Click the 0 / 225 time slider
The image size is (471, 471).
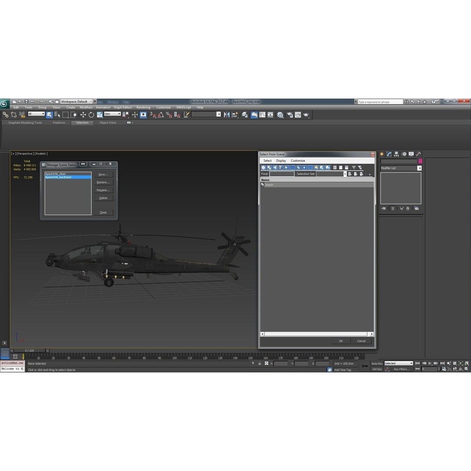[30, 351]
